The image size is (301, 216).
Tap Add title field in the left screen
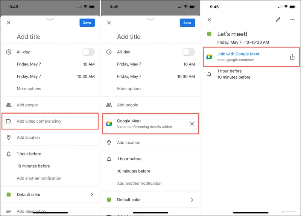(29, 37)
